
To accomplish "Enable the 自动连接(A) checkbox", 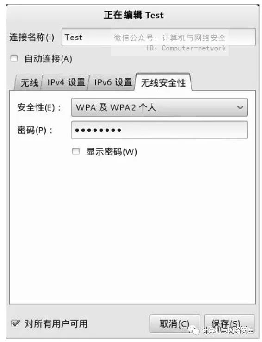I will [14, 58].
